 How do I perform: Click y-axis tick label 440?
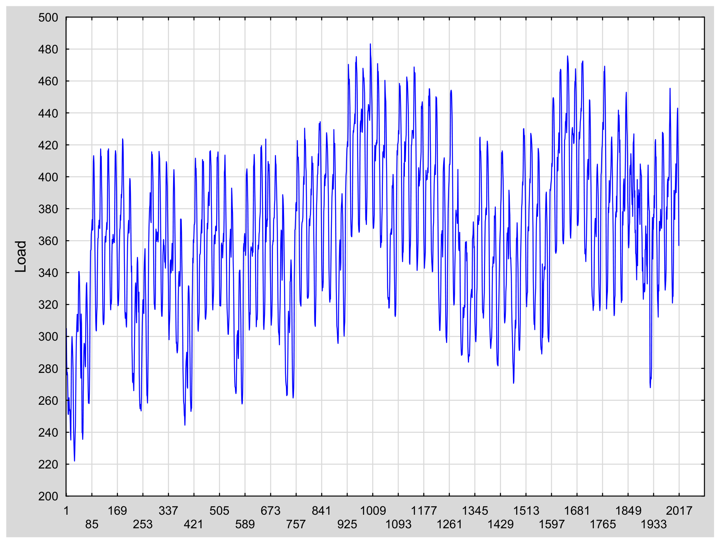(x=48, y=114)
